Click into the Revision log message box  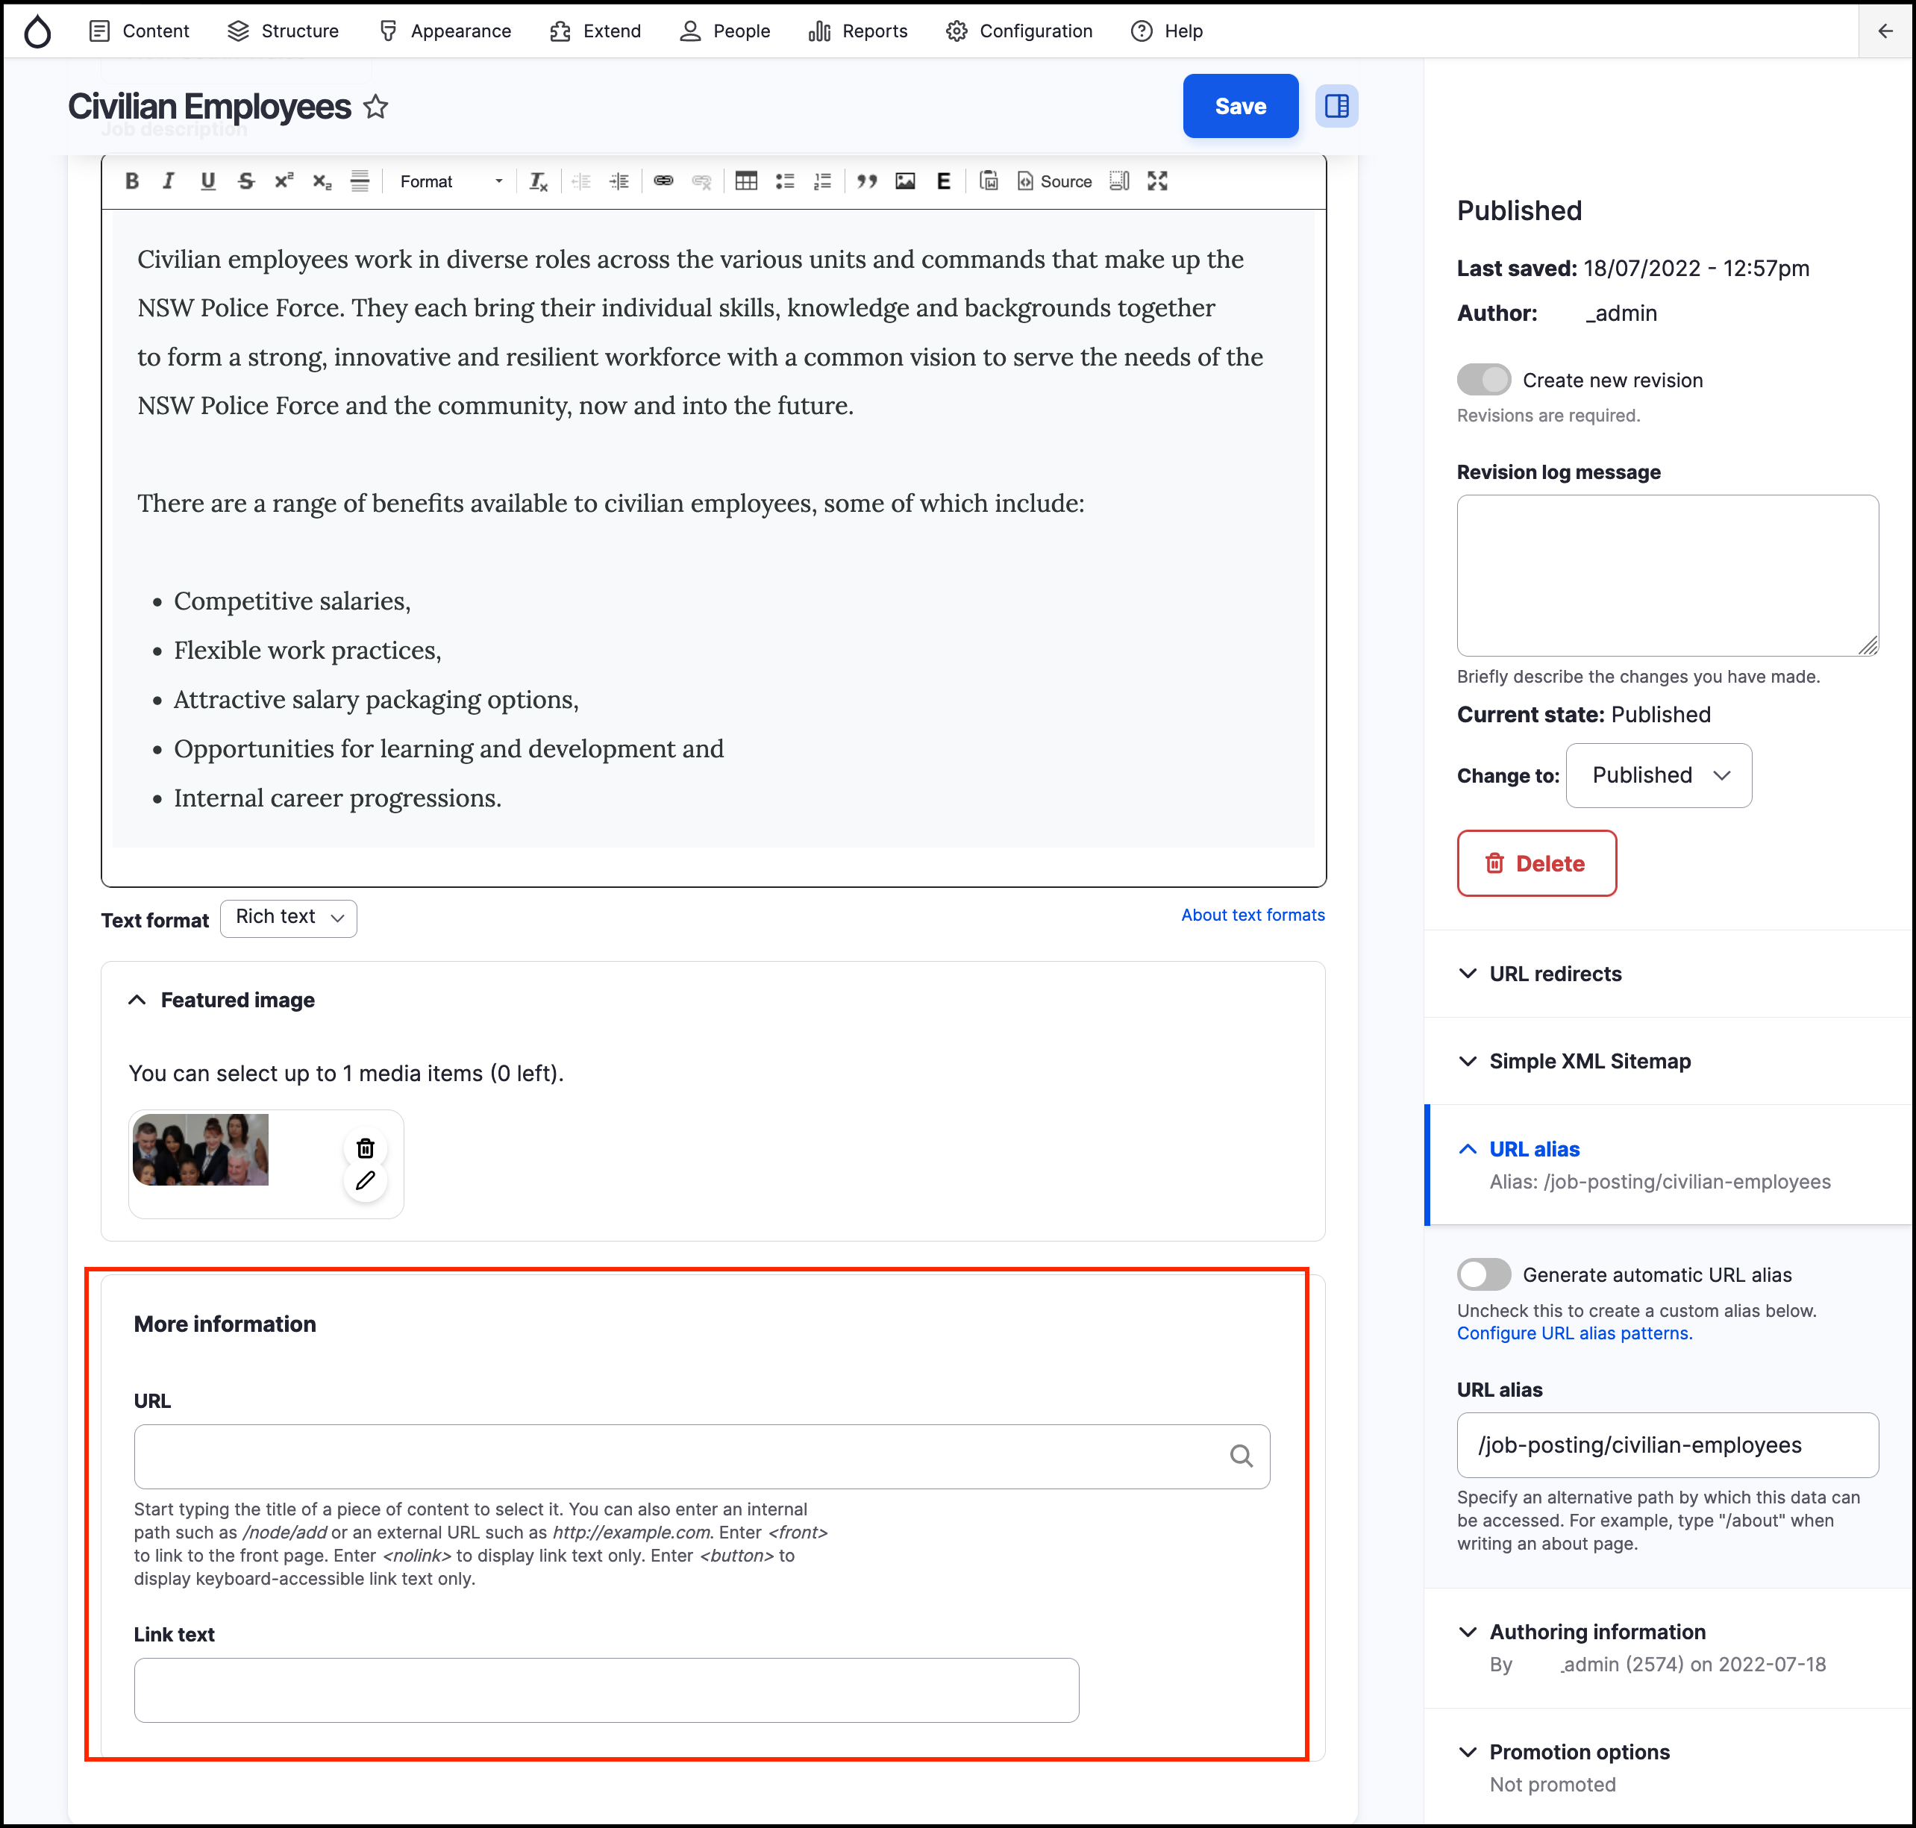pyautogui.click(x=1668, y=575)
